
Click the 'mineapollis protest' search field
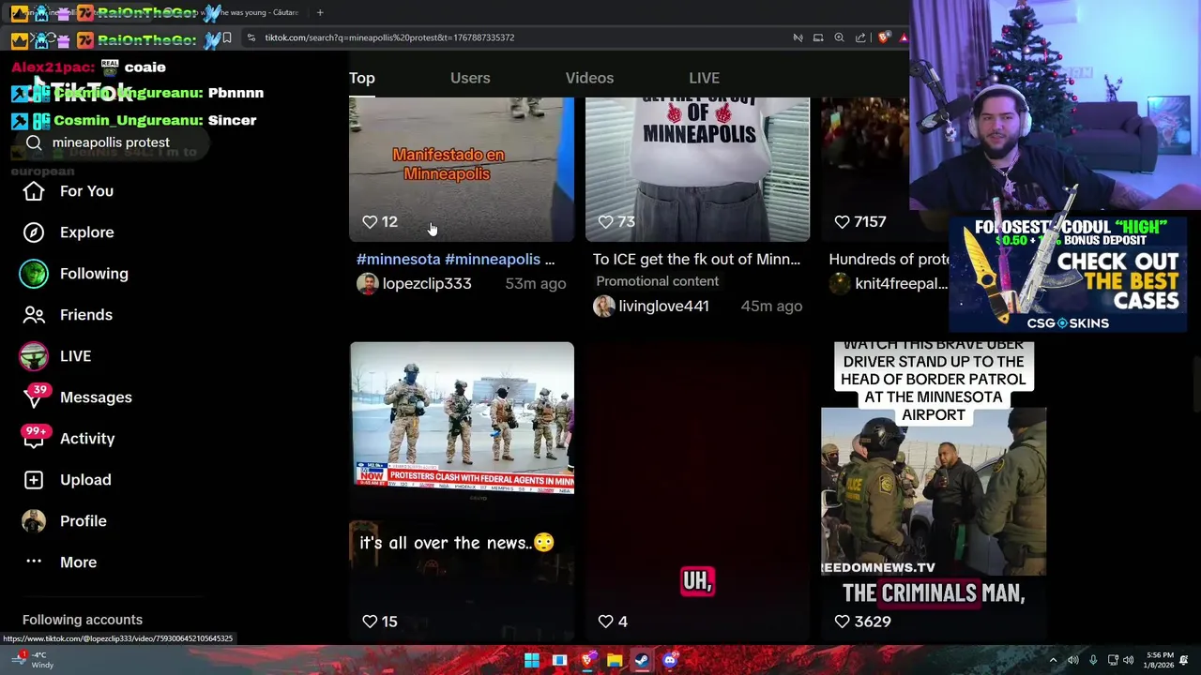click(x=111, y=142)
